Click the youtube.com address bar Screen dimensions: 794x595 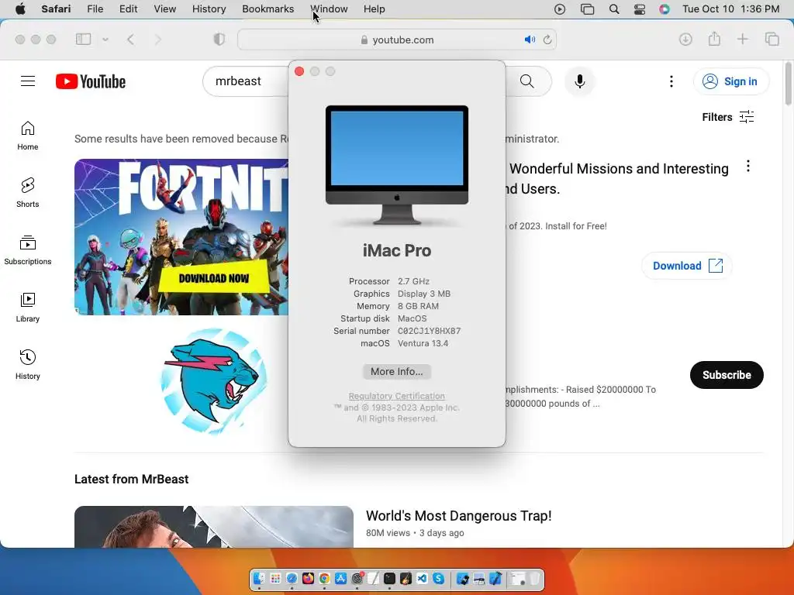[397, 40]
